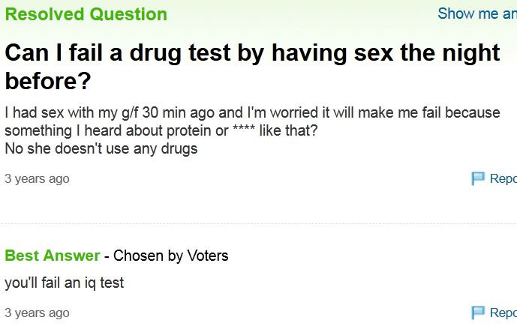517x332 pixels.
Task: Select the line starting 'I had sex with my g/f'
Action: click(x=252, y=112)
